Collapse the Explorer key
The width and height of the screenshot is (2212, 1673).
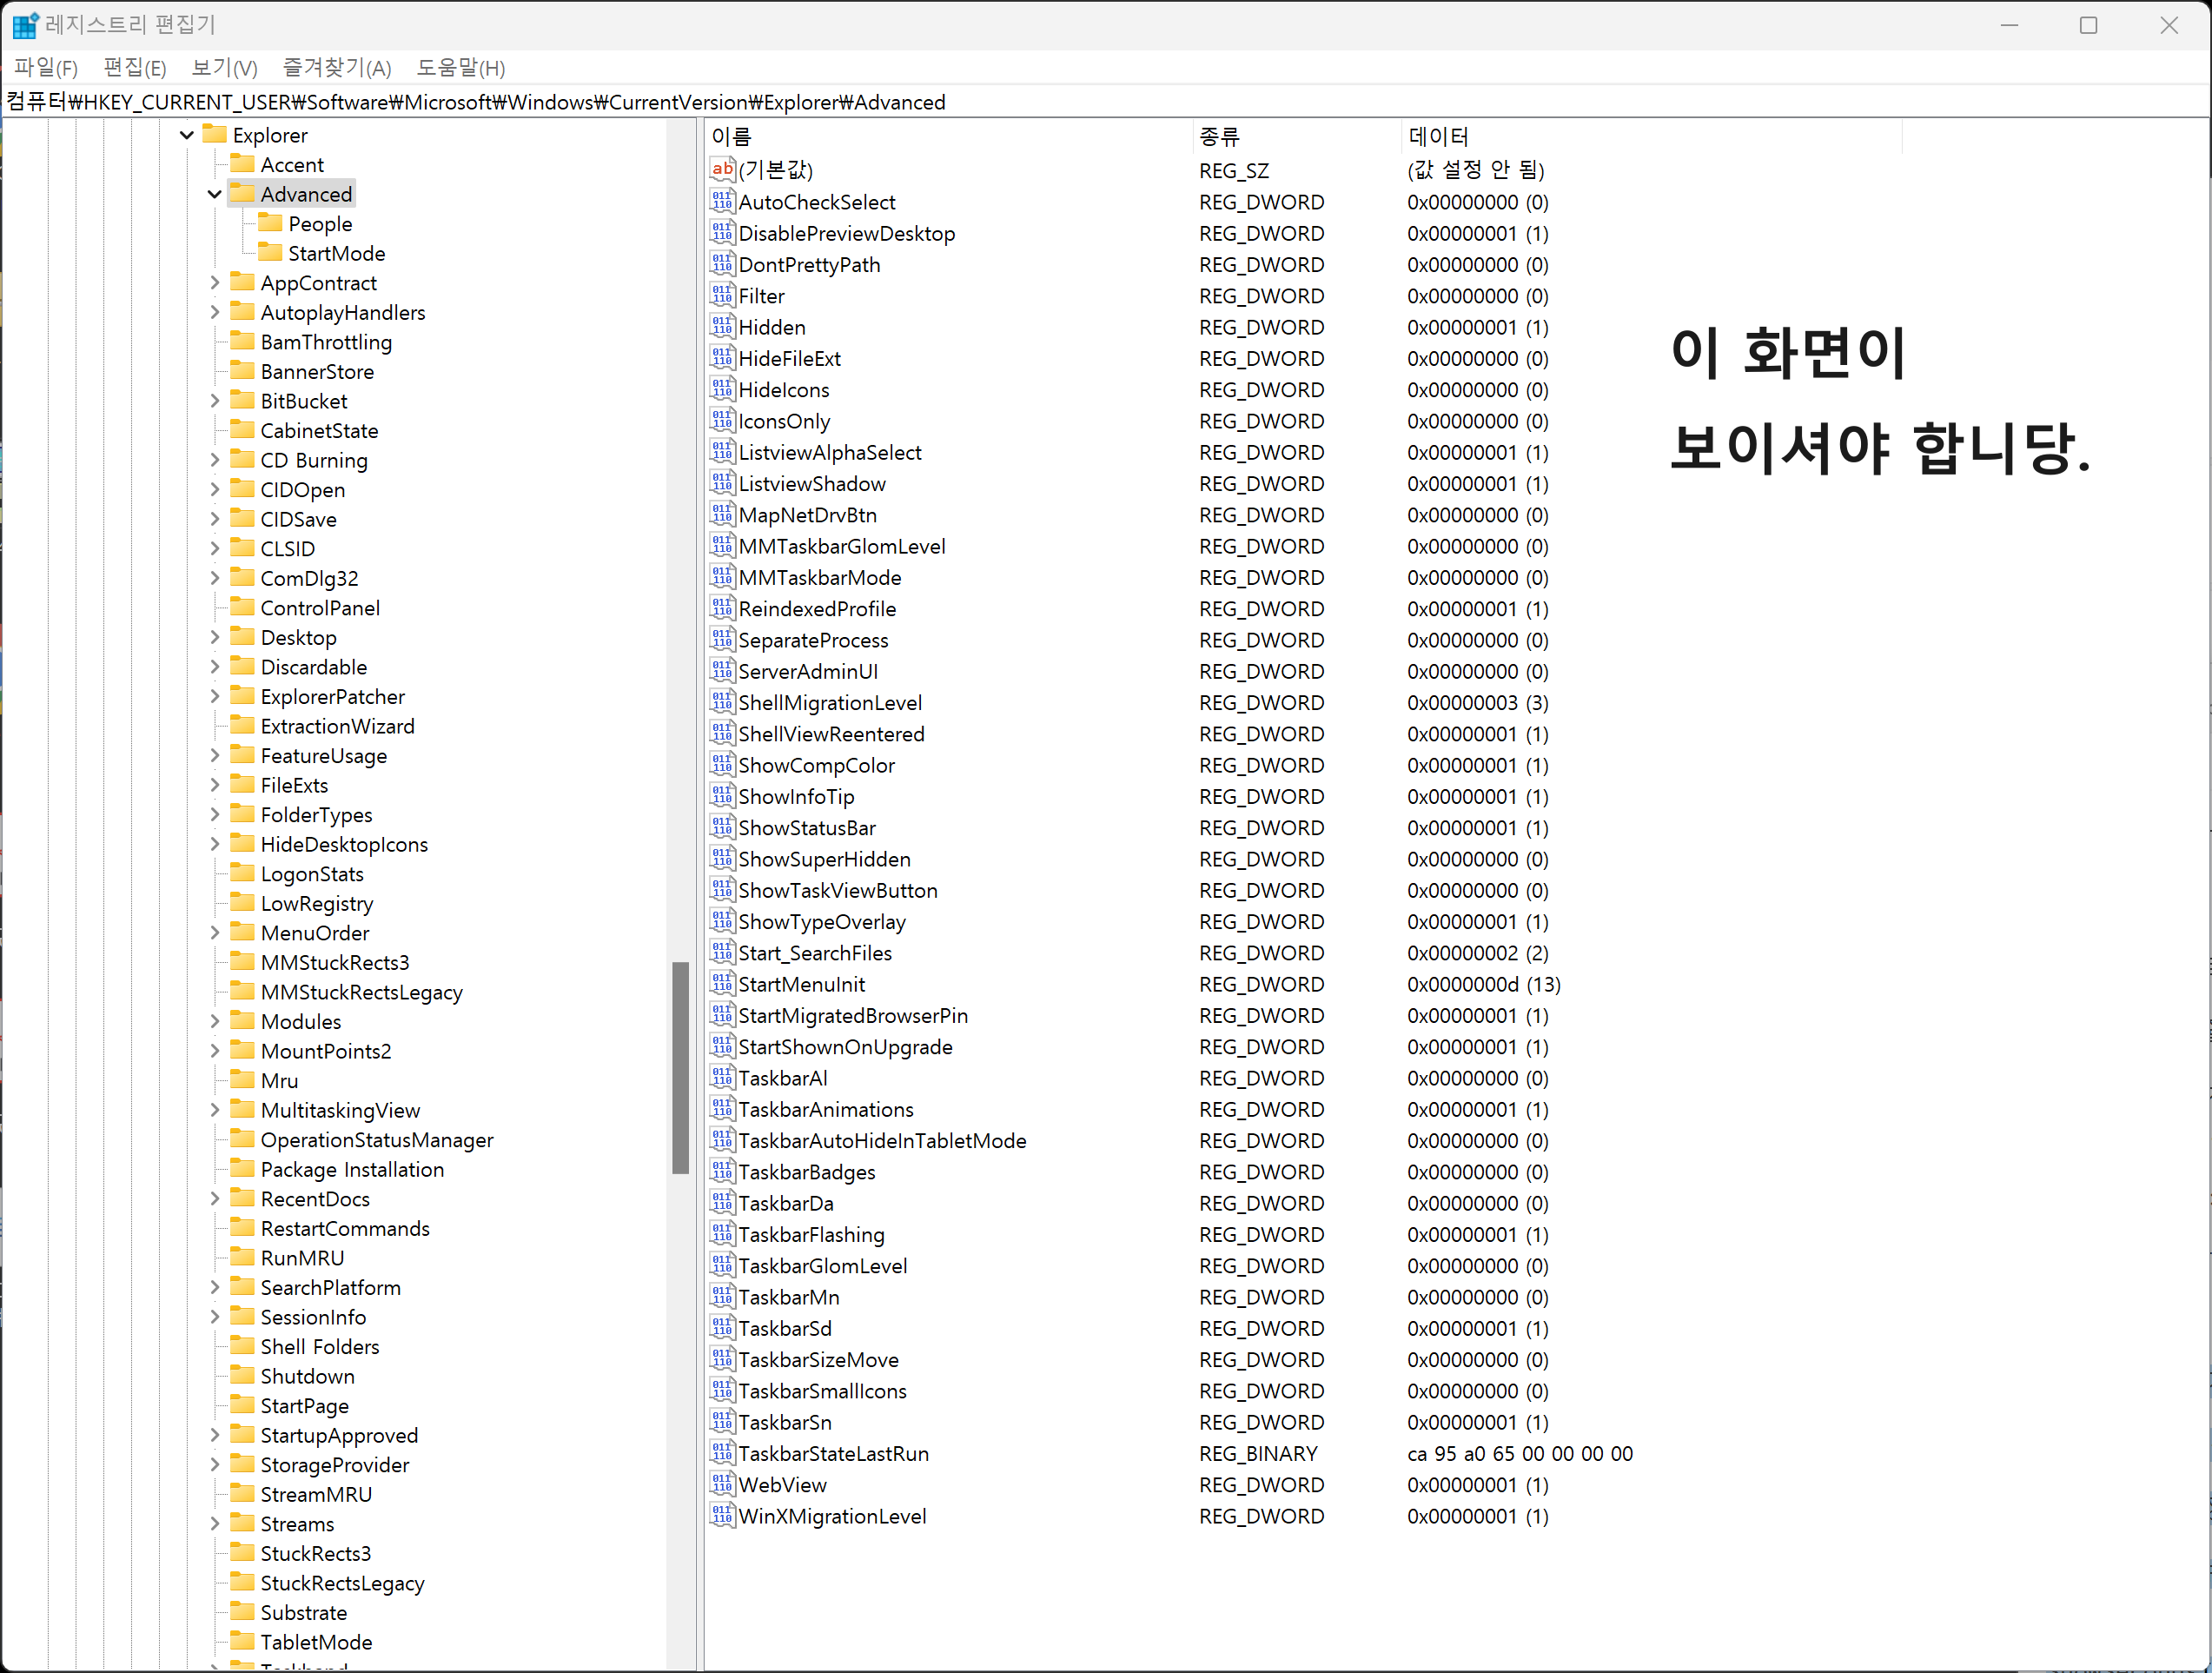[x=187, y=135]
